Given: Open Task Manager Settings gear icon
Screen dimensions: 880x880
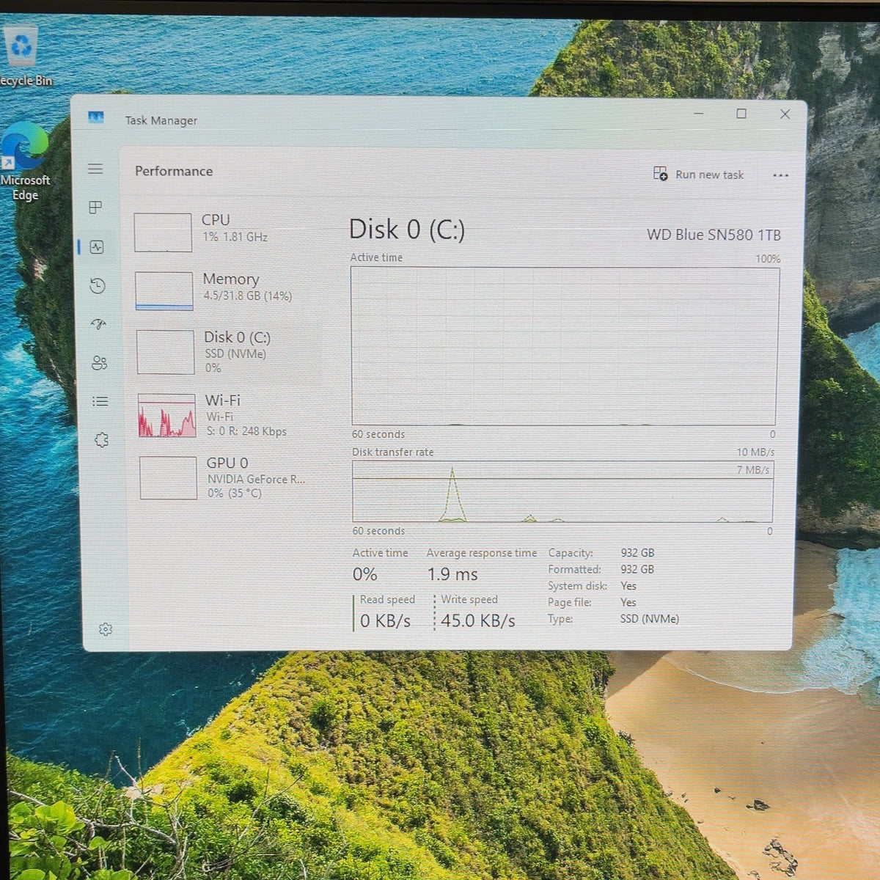Looking at the screenshot, I should [106, 629].
